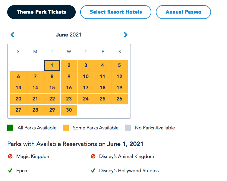The width and height of the screenshot is (227, 181).
Task: Click the Magic Kingdom unavailable icon
Action: (10, 157)
